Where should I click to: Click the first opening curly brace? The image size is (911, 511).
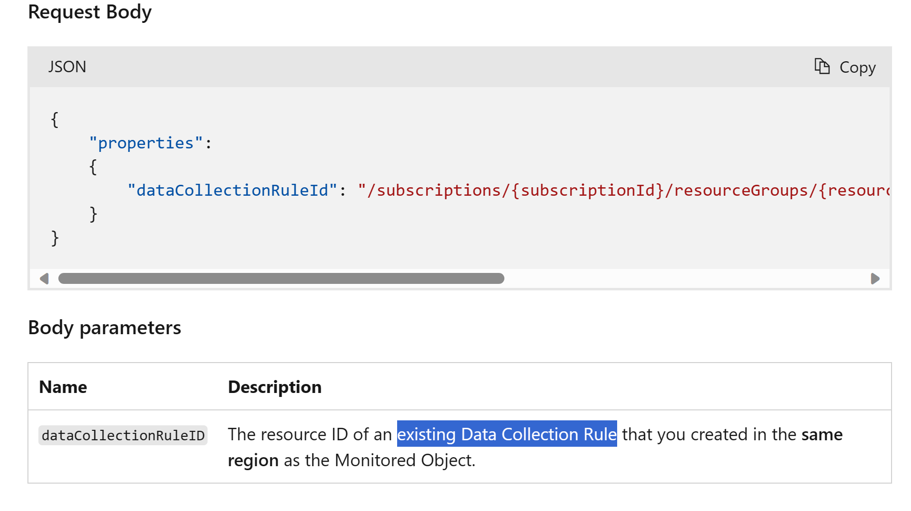click(x=54, y=120)
